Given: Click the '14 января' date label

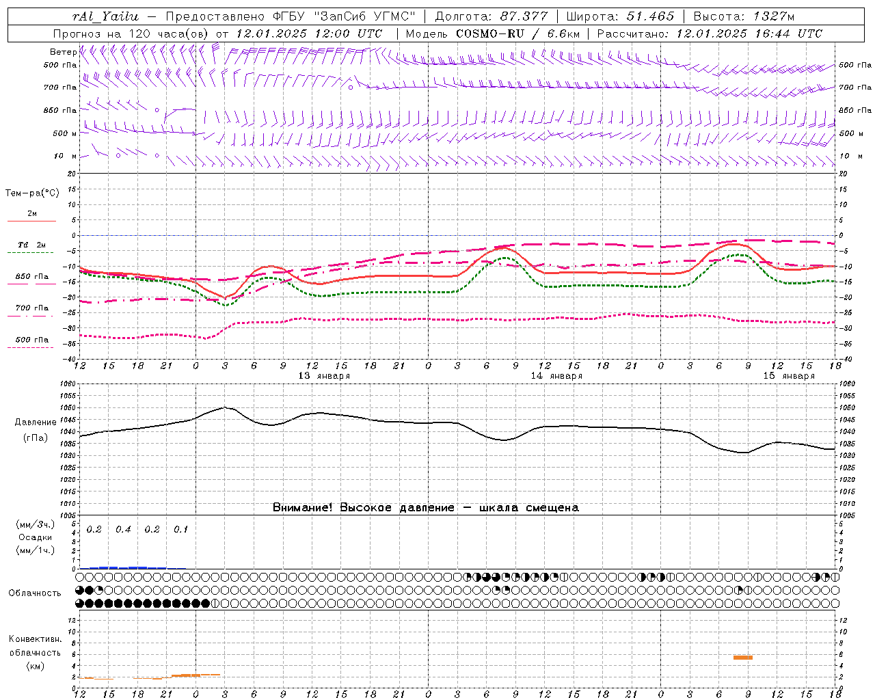Looking at the screenshot, I should point(556,376).
